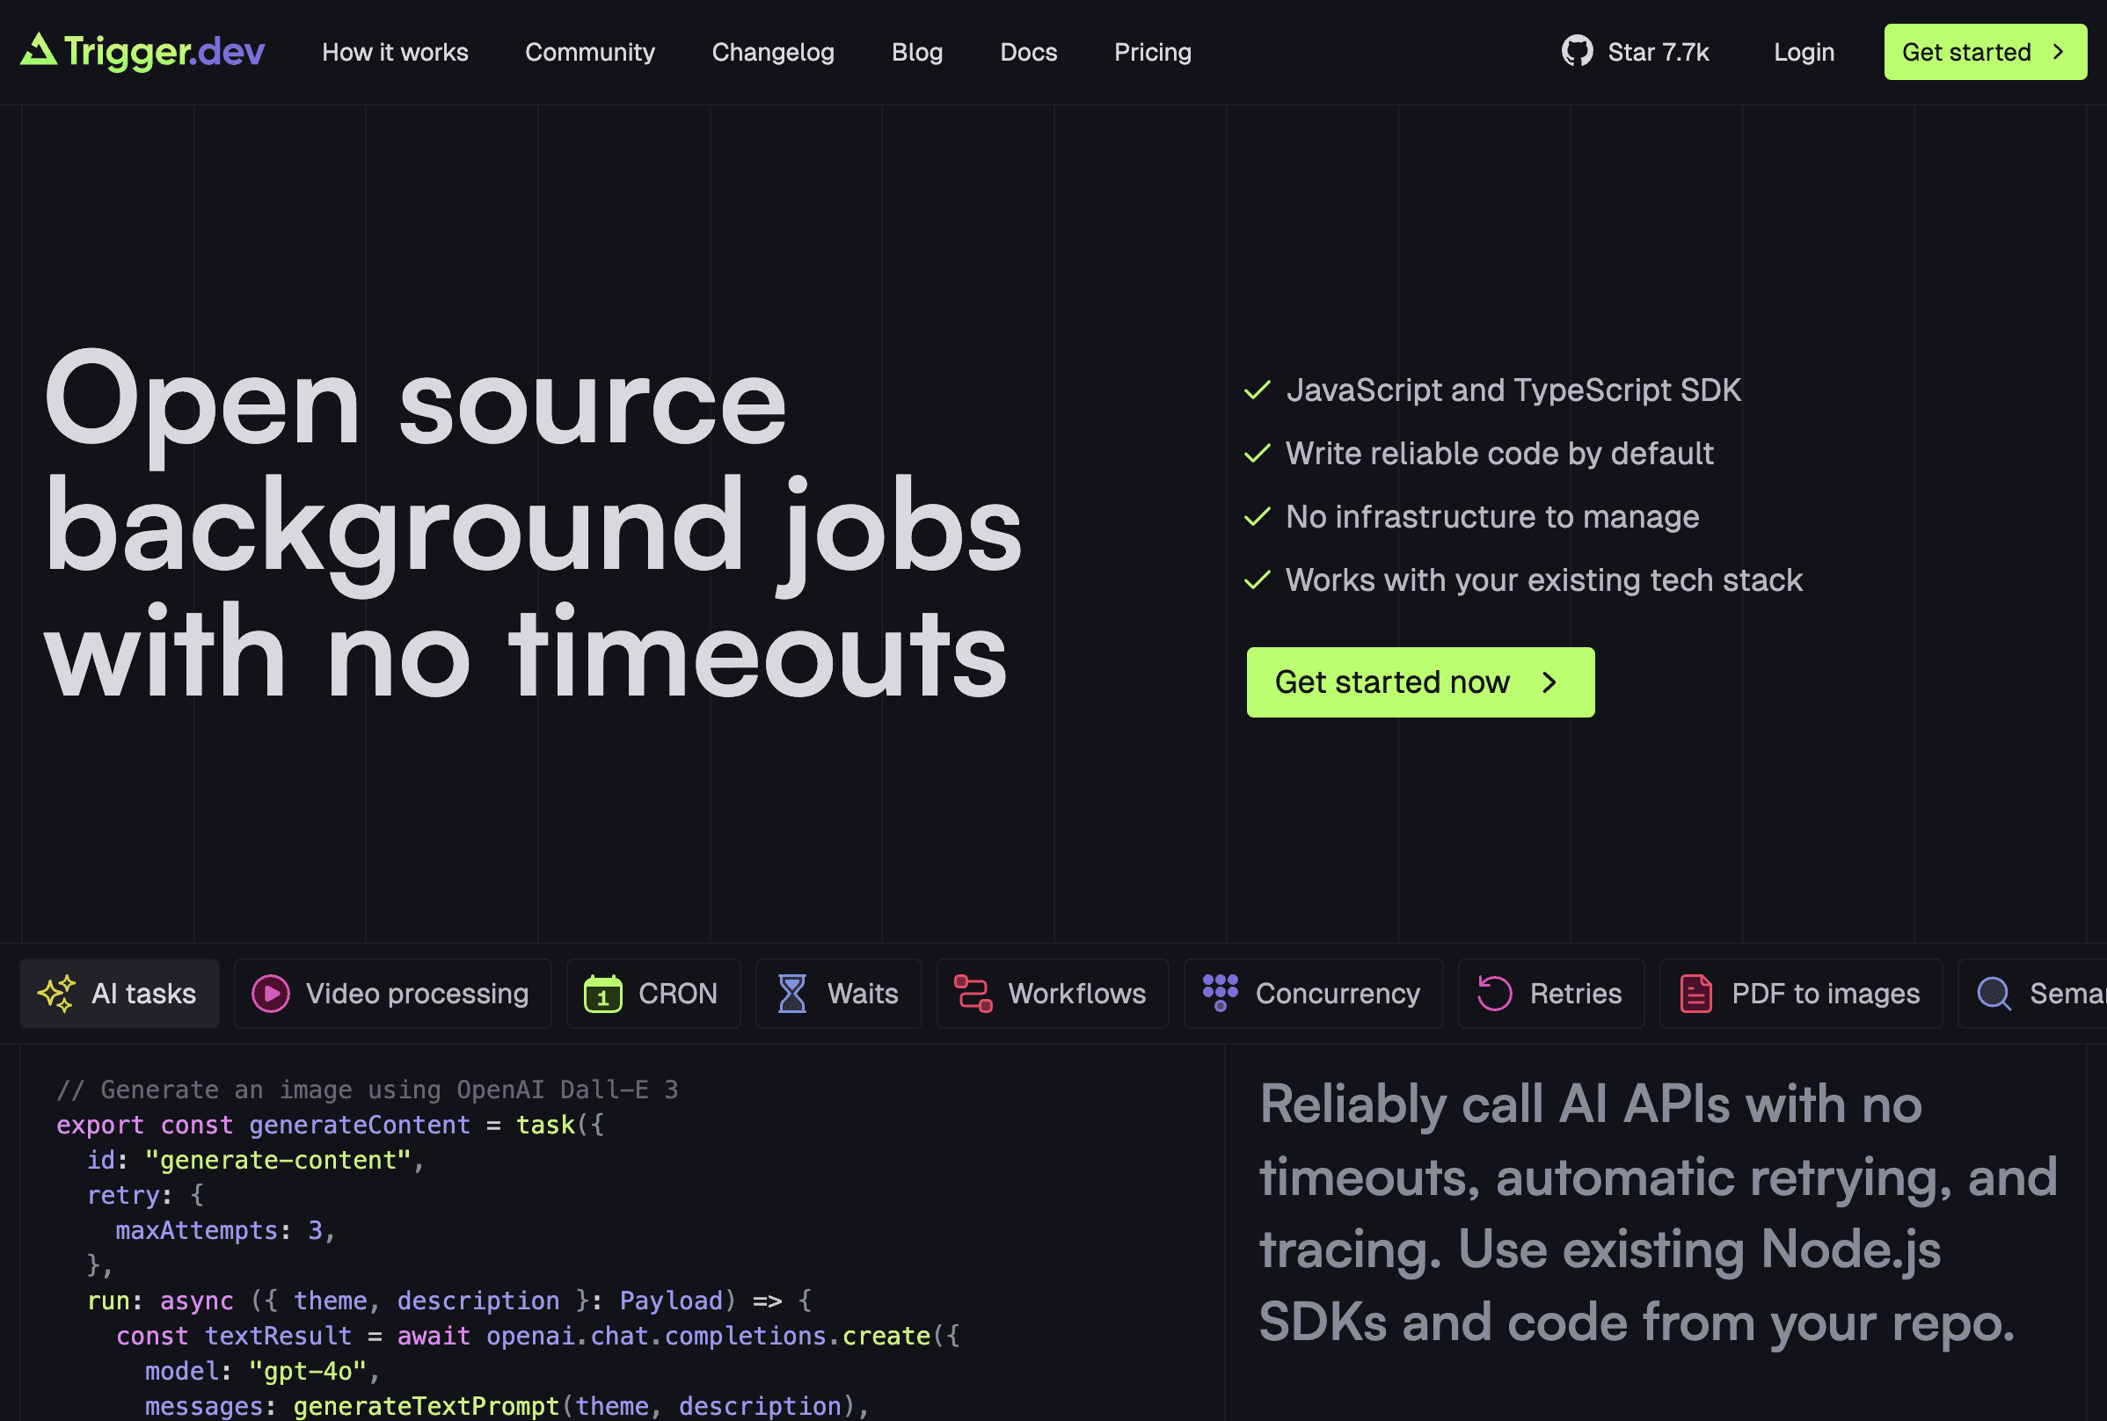Click the Trigger.dev triangle logo icon
The width and height of the screenshot is (2107, 1421).
38,51
